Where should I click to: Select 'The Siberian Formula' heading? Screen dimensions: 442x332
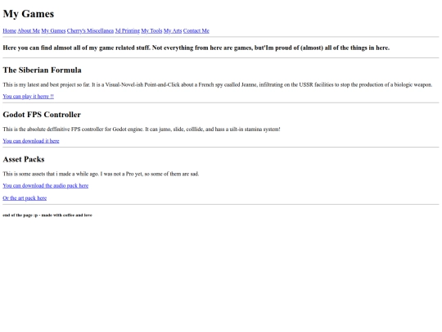click(42, 70)
